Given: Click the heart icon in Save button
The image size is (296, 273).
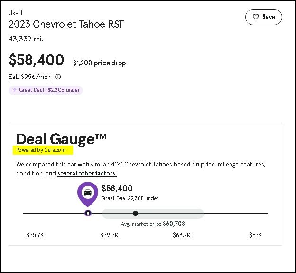Looking at the screenshot, I should point(256,17).
